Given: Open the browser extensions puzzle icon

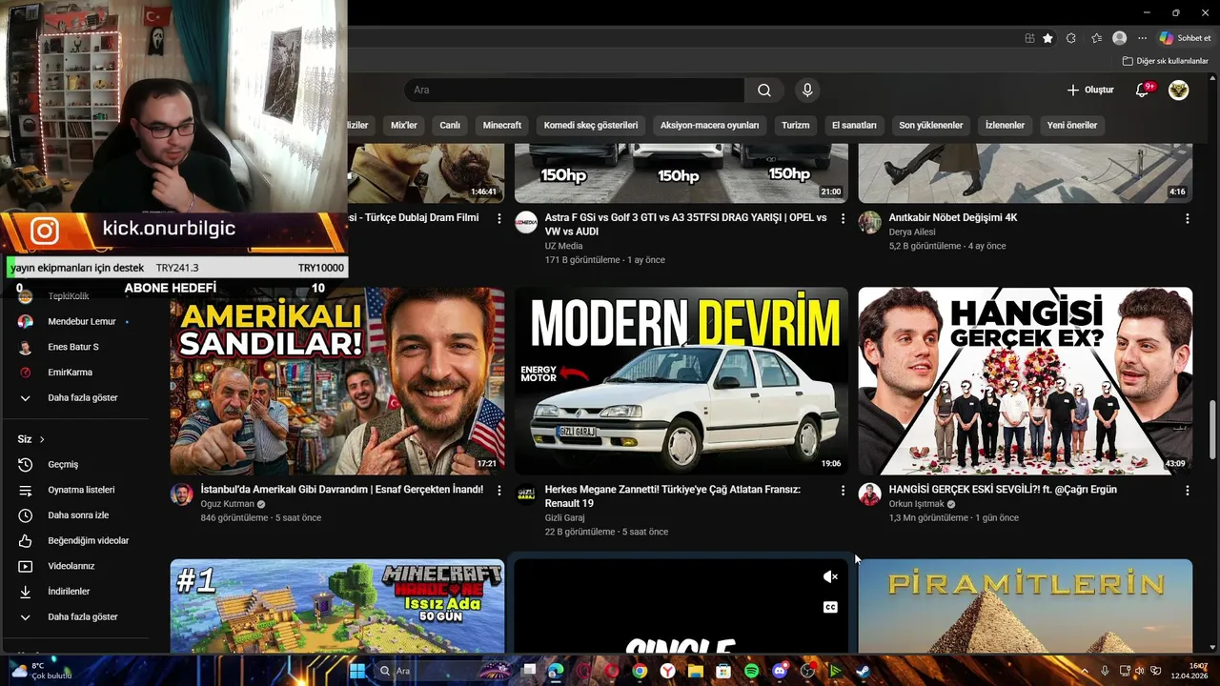Looking at the screenshot, I should tap(1071, 38).
